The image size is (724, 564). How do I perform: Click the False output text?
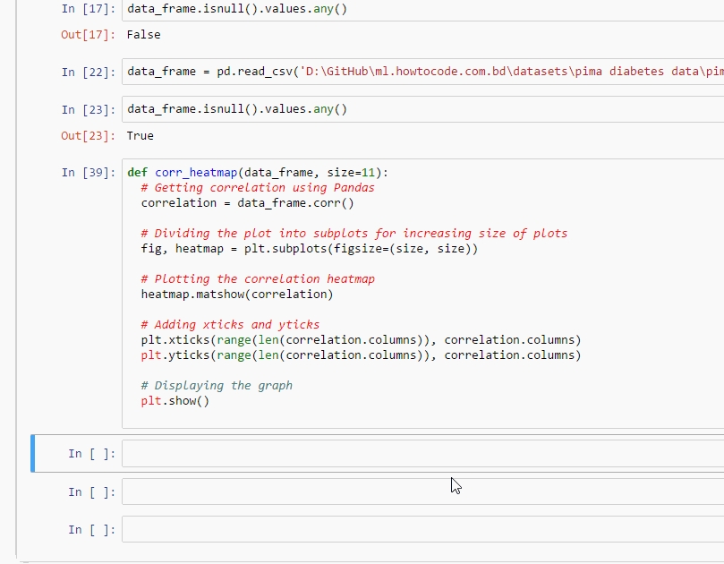(144, 34)
